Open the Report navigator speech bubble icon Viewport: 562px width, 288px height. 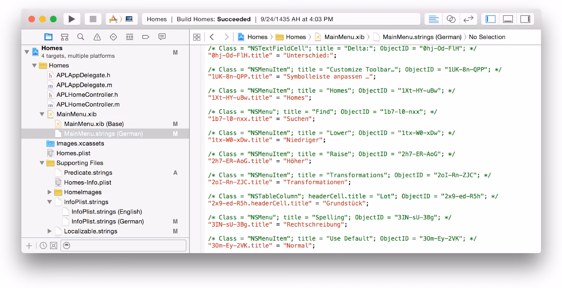tap(162, 37)
